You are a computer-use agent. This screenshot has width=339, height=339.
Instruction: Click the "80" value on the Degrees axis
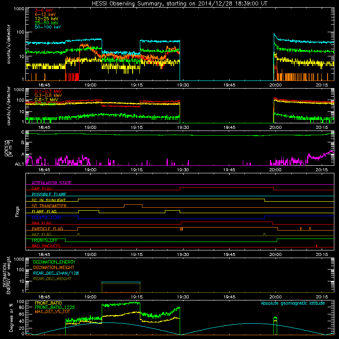(22, 307)
